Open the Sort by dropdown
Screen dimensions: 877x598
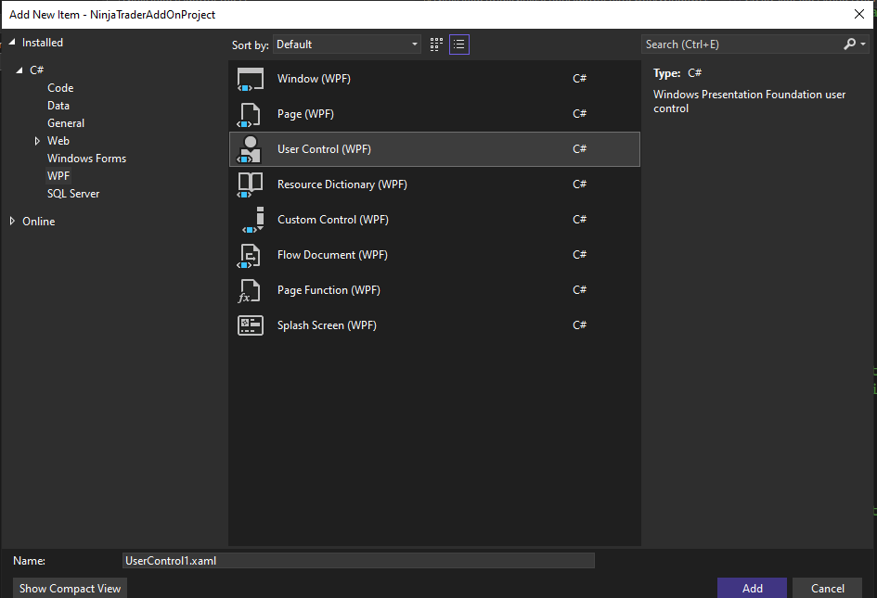pyautogui.click(x=347, y=45)
